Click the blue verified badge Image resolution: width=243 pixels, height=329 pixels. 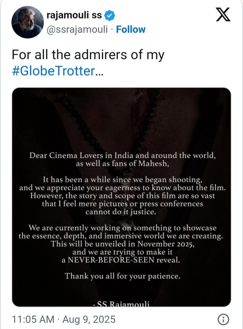pos(109,15)
